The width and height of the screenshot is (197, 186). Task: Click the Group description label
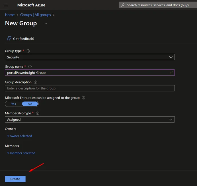pos(18,82)
